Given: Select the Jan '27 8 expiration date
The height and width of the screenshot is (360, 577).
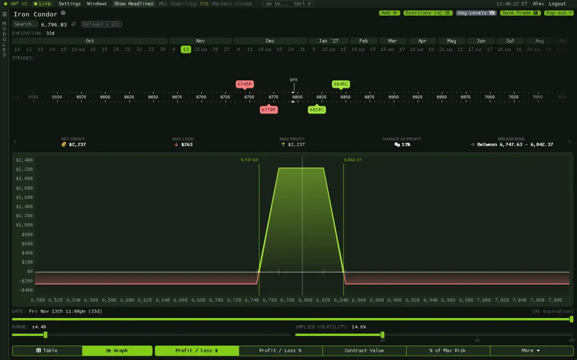Looking at the screenshot, I should pyautogui.click(x=314, y=49).
